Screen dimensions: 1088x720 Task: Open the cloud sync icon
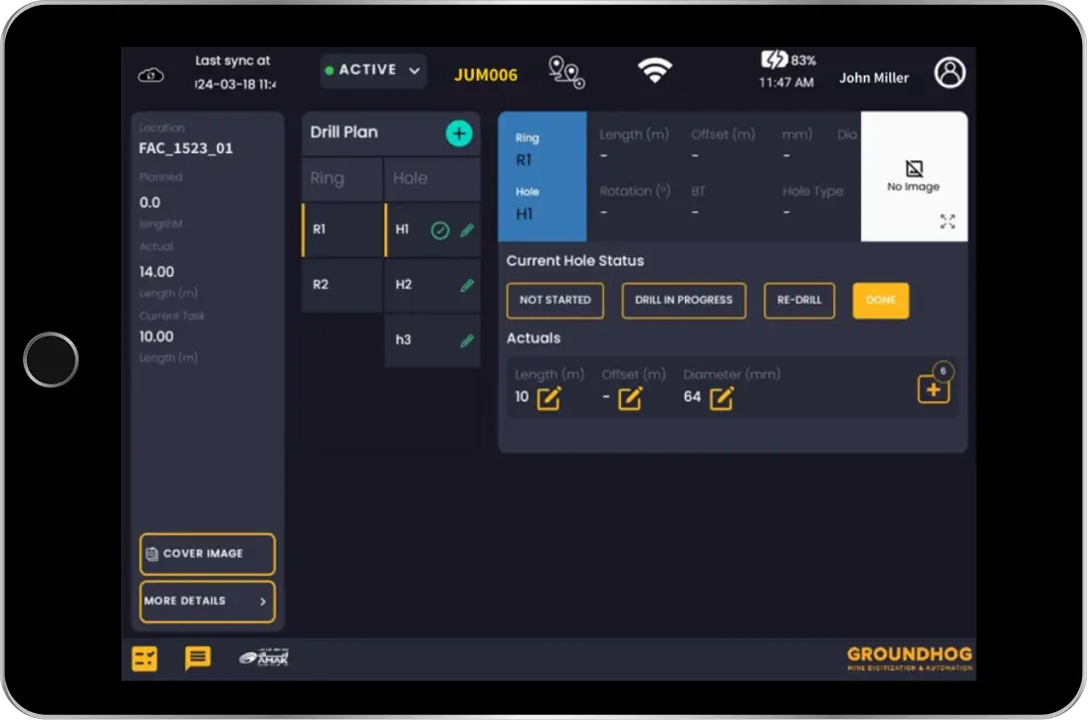pyautogui.click(x=150, y=73)
